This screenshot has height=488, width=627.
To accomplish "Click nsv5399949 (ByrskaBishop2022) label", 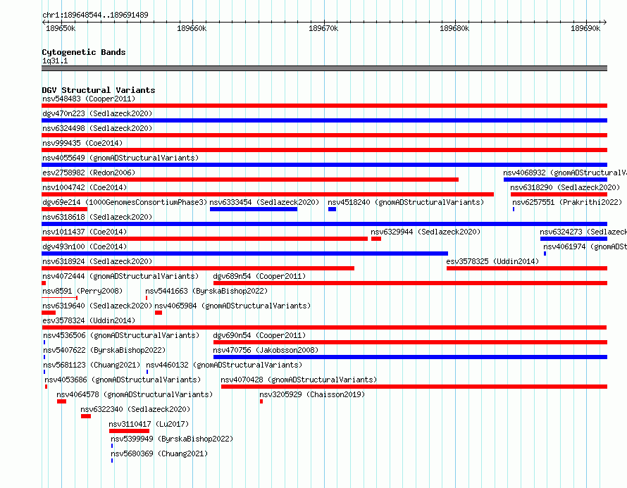I will 172,439.
